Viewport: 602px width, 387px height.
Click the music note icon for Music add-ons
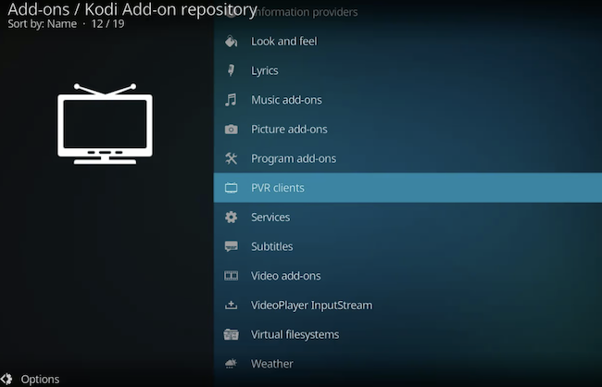[x=231, y=100]
